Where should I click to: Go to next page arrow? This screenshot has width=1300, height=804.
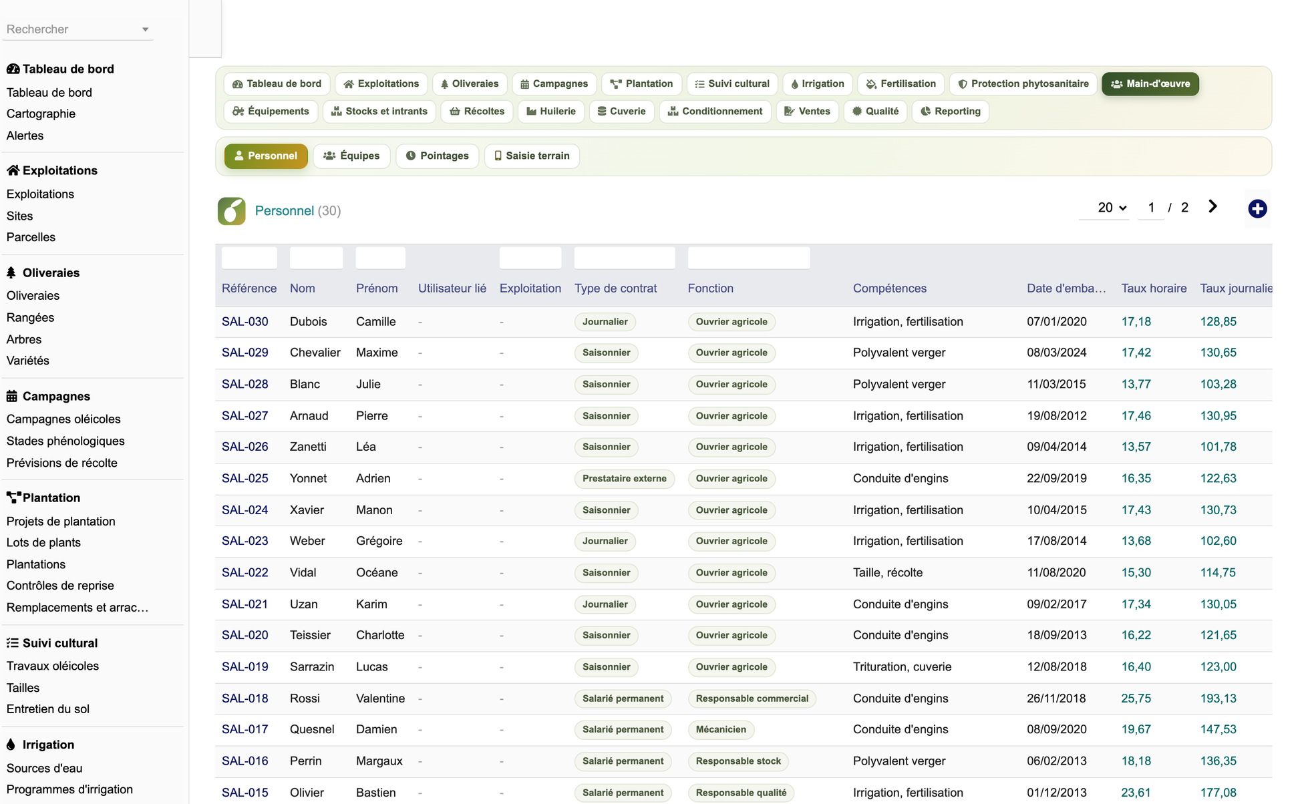click(x=1212, y=207)
